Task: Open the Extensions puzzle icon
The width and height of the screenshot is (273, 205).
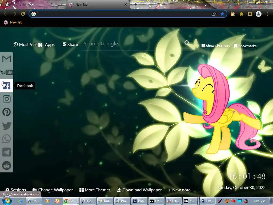Action: (x=242, y=14)
